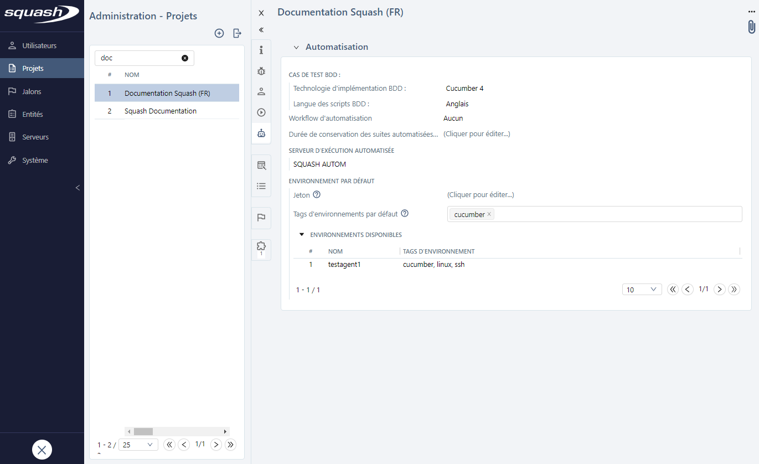This screenshot has height=464, width=759.
Task: Click the round X button at sidebar bottom
Action: click(x=42, y=449)
